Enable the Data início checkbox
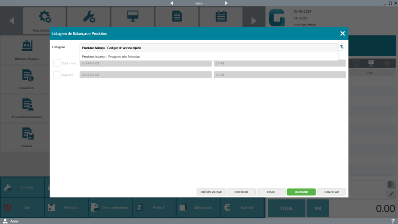The image size is (398, 224). click(x=57, y=63)
